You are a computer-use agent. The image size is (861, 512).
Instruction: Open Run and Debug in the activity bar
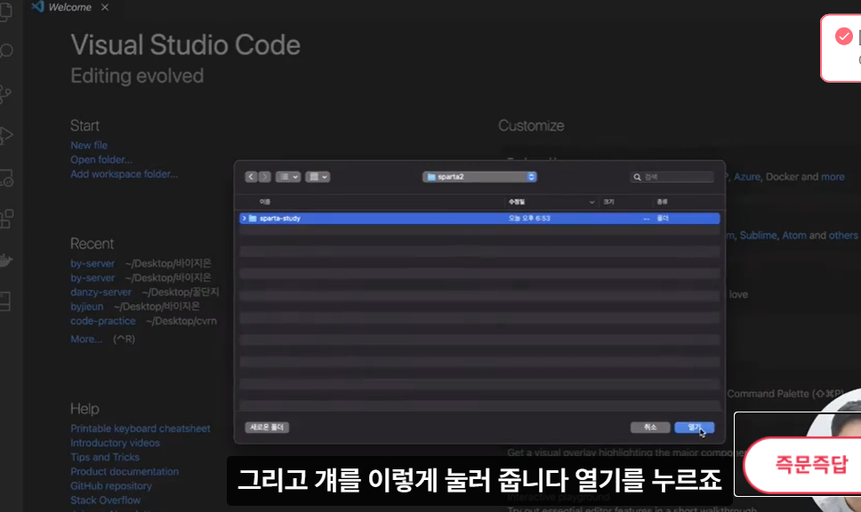(x=5, y=135)
